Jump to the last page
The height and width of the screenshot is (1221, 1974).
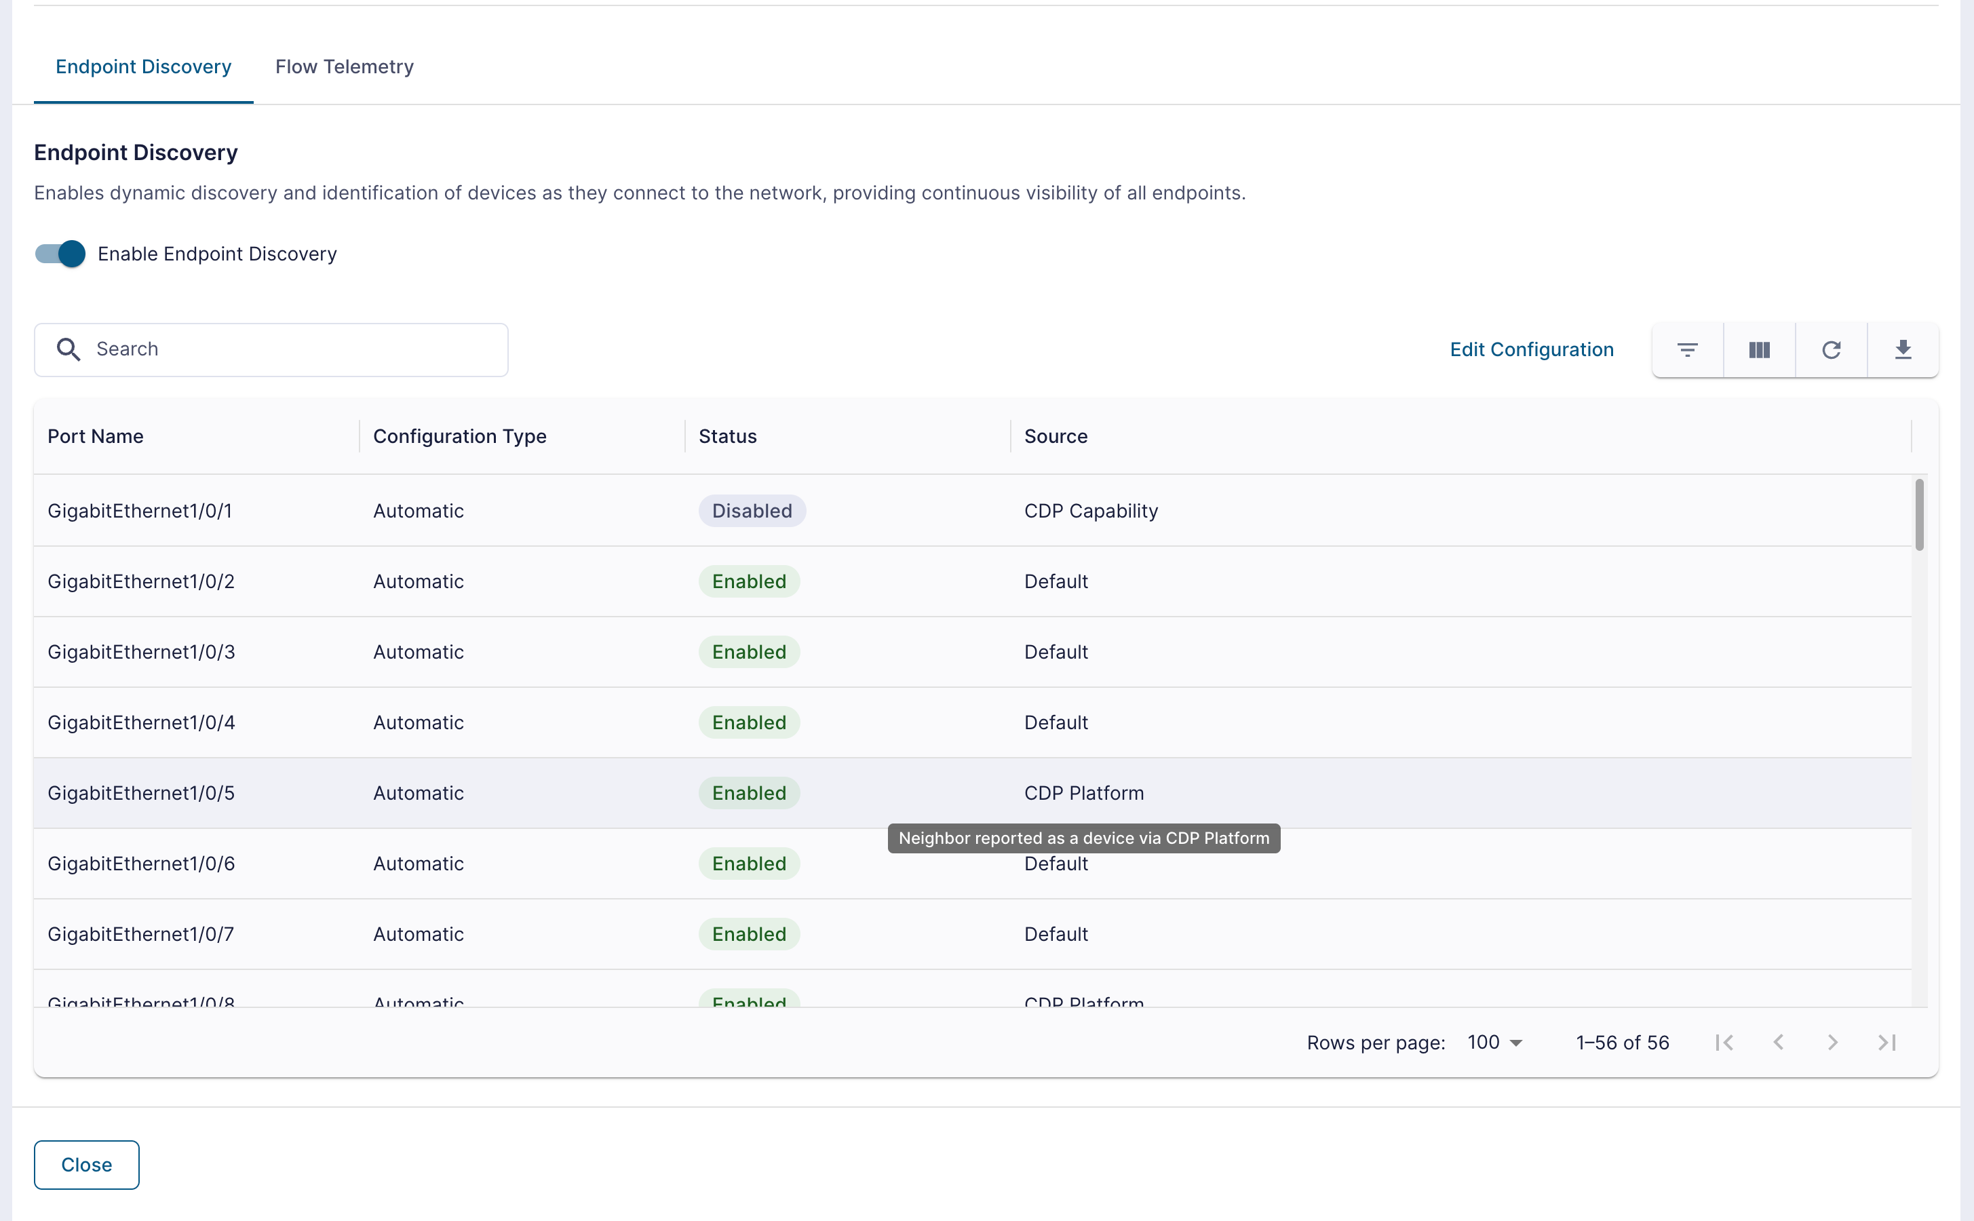coord(1886,1043)
